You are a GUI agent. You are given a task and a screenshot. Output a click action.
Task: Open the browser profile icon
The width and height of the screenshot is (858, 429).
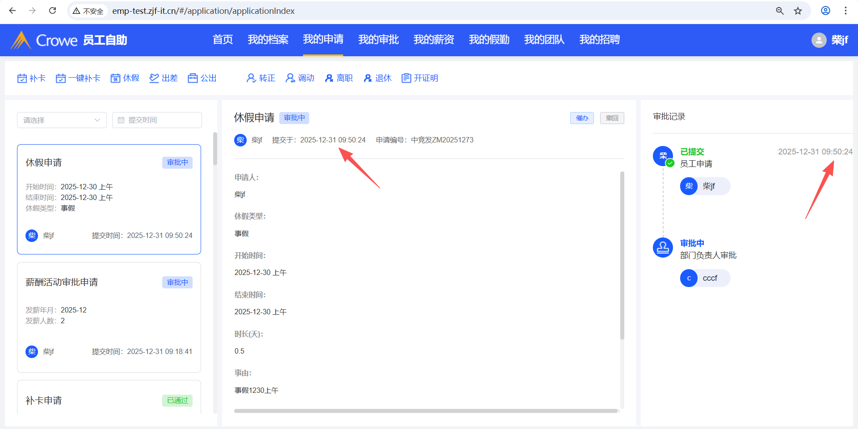[x=825, y=11]
